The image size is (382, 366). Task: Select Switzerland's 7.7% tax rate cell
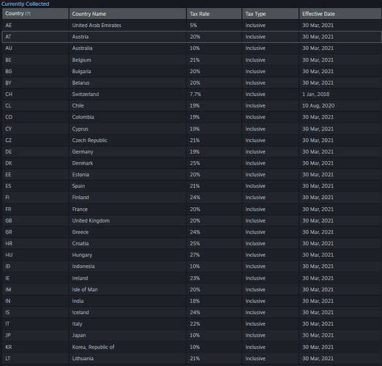(x=214, y=94)
